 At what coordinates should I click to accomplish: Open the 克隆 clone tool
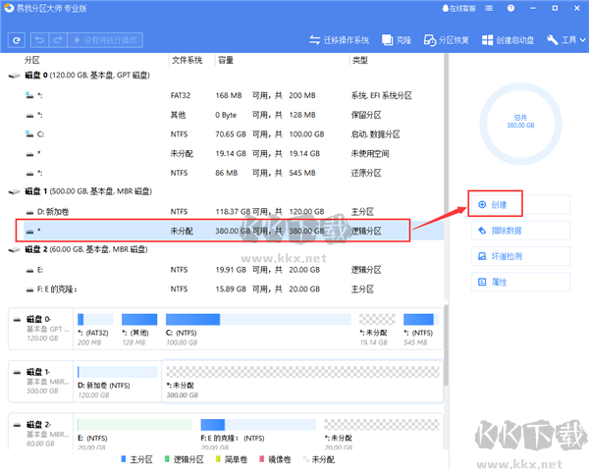coord(397,40)
